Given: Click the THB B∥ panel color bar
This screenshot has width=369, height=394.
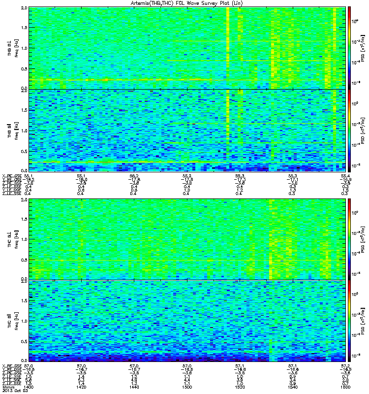Looking at the screenshot, I should click(x=349, y=131).
